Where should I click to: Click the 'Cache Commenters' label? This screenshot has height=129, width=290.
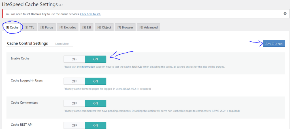24,103
